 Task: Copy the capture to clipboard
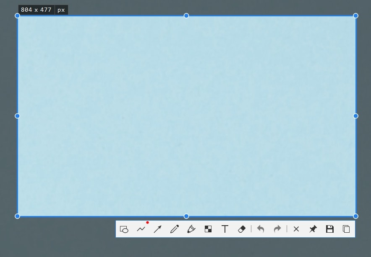pos(346,229)
